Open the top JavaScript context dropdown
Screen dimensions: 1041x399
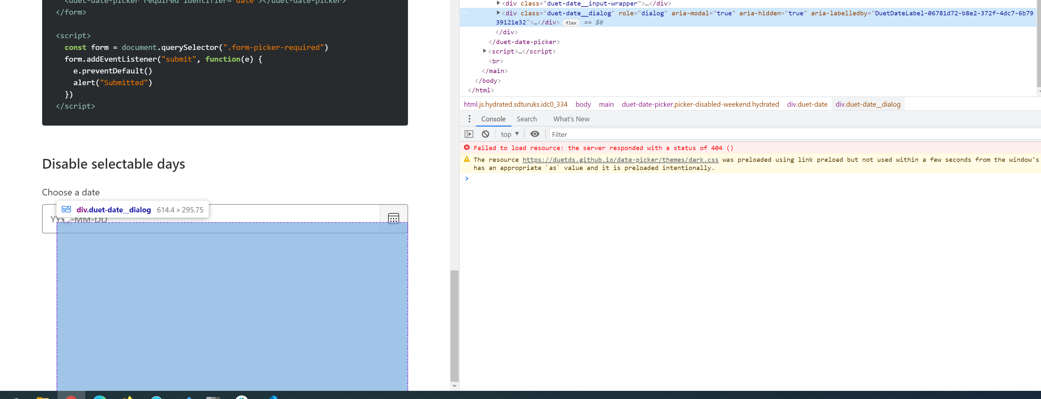[509, 134]
